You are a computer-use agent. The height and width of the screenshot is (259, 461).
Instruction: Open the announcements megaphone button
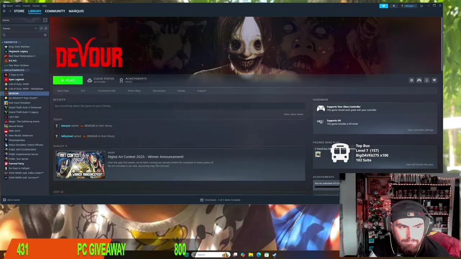(x=384, y=6)
